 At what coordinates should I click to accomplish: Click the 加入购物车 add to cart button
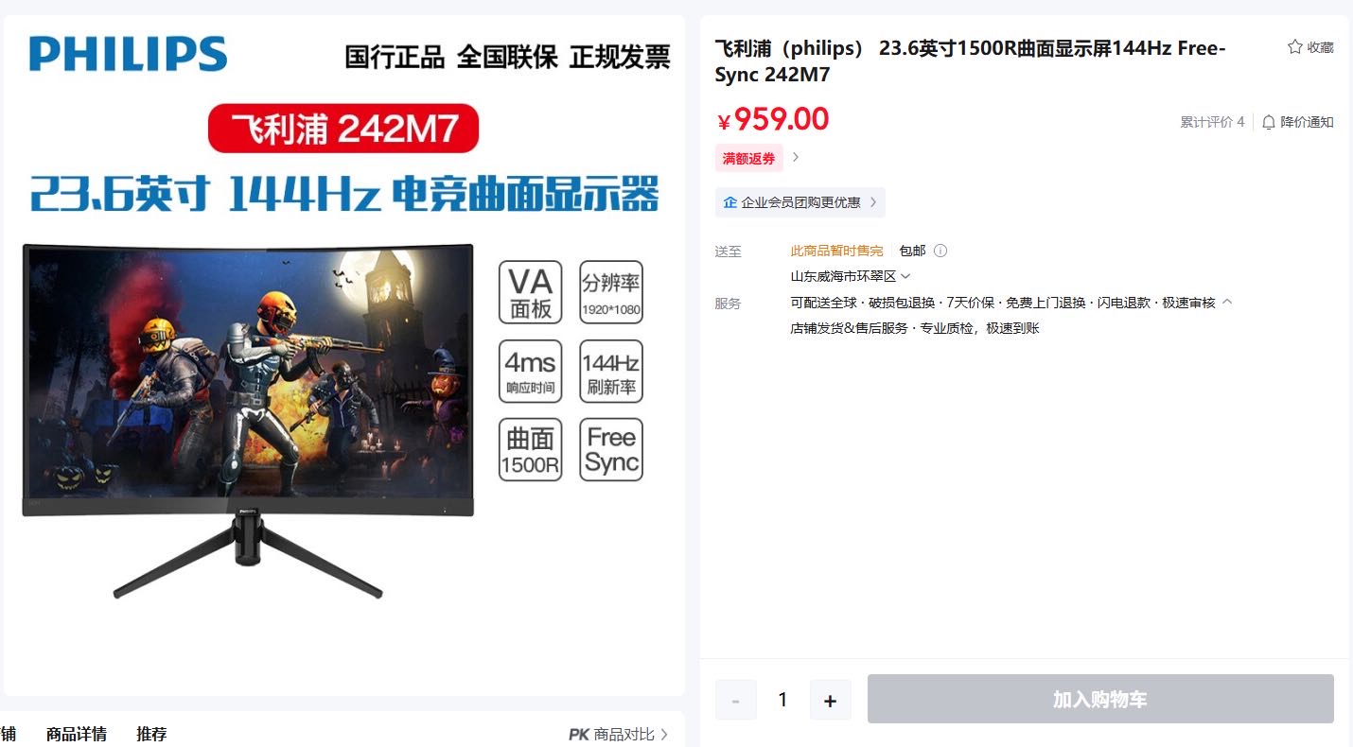1100,700
